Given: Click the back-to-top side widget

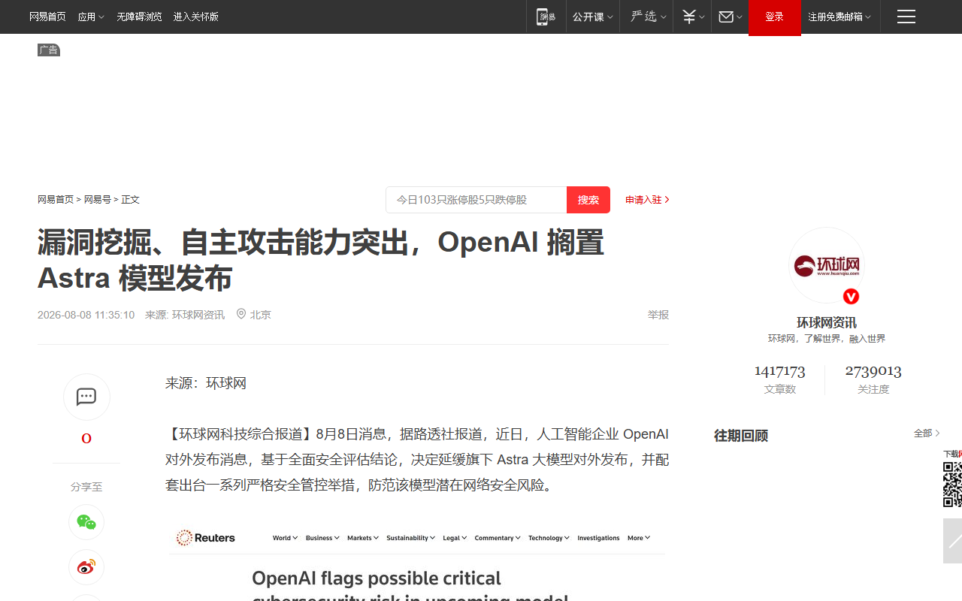Looking at the screenshot, I should click(952, 540).
